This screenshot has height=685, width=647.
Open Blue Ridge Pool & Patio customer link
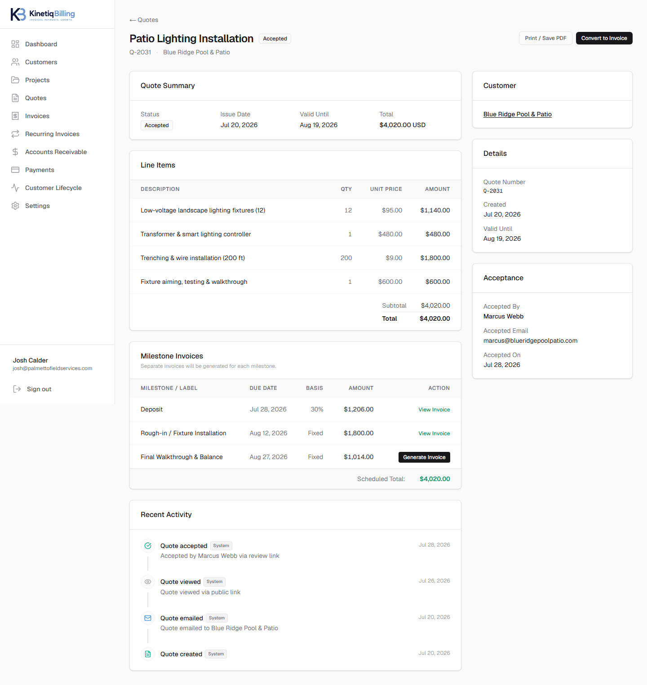click(518, 114)
